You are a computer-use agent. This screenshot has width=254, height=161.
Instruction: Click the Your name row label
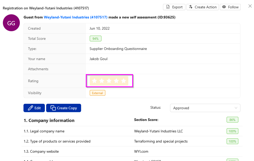coord(37,59)
